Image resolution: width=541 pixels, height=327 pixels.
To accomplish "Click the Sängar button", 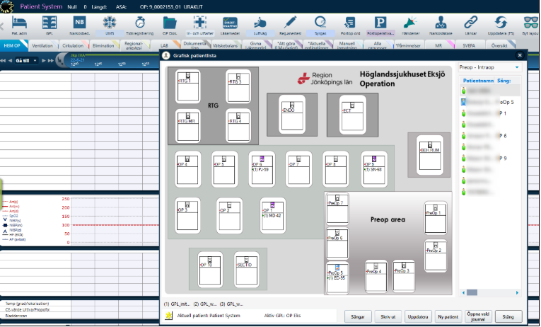I will (359, 316).
